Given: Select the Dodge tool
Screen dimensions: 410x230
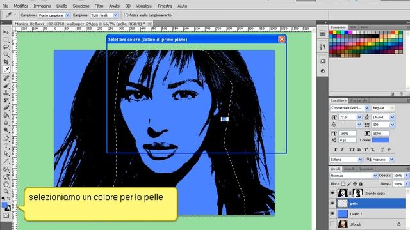Looking at the screenshot, I should tap(6, 130).
